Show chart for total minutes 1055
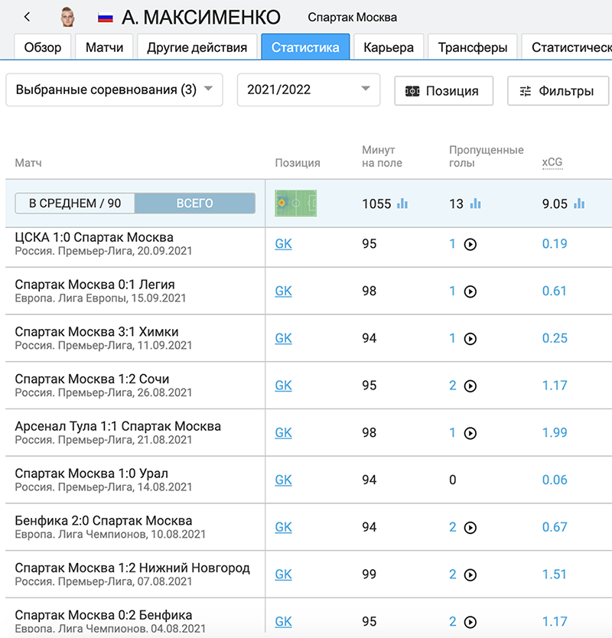The width and height of the screenshot is (612, 638). pyautogui.click(x=402, y=203)
